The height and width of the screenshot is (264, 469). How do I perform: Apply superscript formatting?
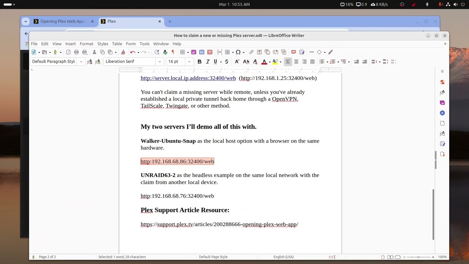237,62
